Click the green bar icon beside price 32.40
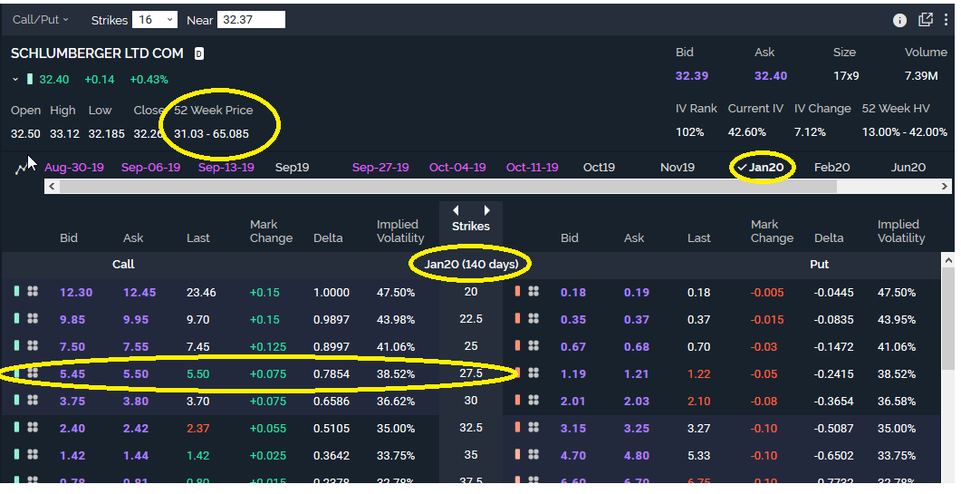This screenshot has height=494, width=961. click(29, 79)
